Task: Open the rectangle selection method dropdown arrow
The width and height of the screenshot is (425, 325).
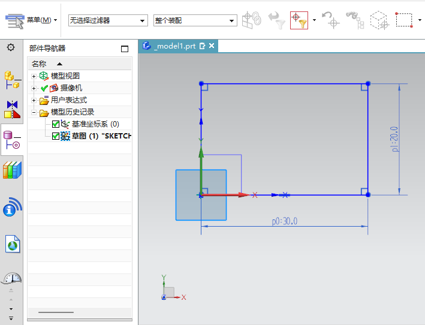Action: 420,20
